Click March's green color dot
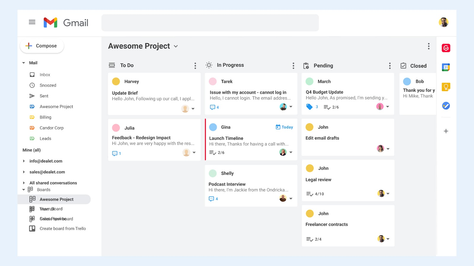 [310, 81]
